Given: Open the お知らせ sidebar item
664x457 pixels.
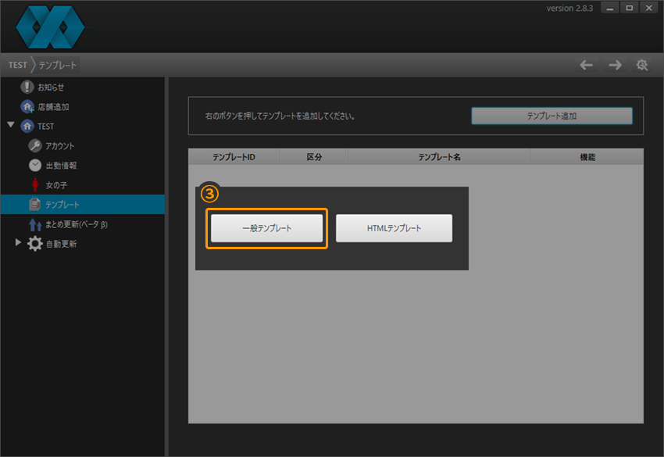Looking at the screenshot, I should point(51,87).
